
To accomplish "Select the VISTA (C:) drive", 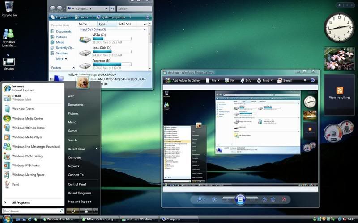I will coord(105,38).
